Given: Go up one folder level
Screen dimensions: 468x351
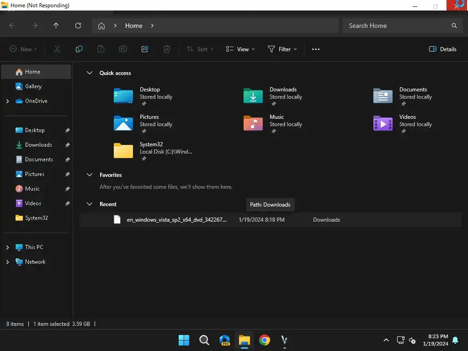Looking at the screenshot, I should pyautogui.click(x=56, y=26).
